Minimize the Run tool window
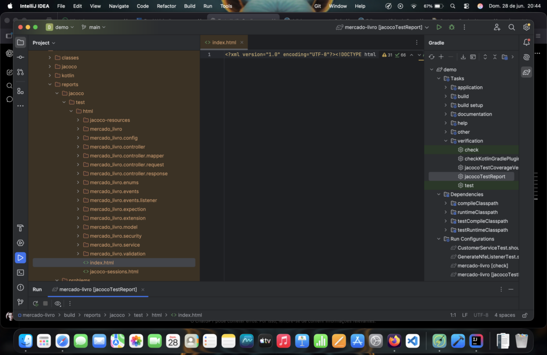The image size is (547, 355). [x=511, y=289]
